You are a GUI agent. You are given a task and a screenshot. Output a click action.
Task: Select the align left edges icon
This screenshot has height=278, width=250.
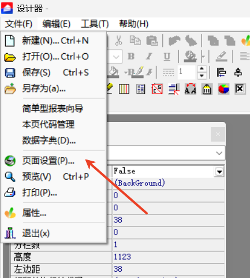point(221,72)
